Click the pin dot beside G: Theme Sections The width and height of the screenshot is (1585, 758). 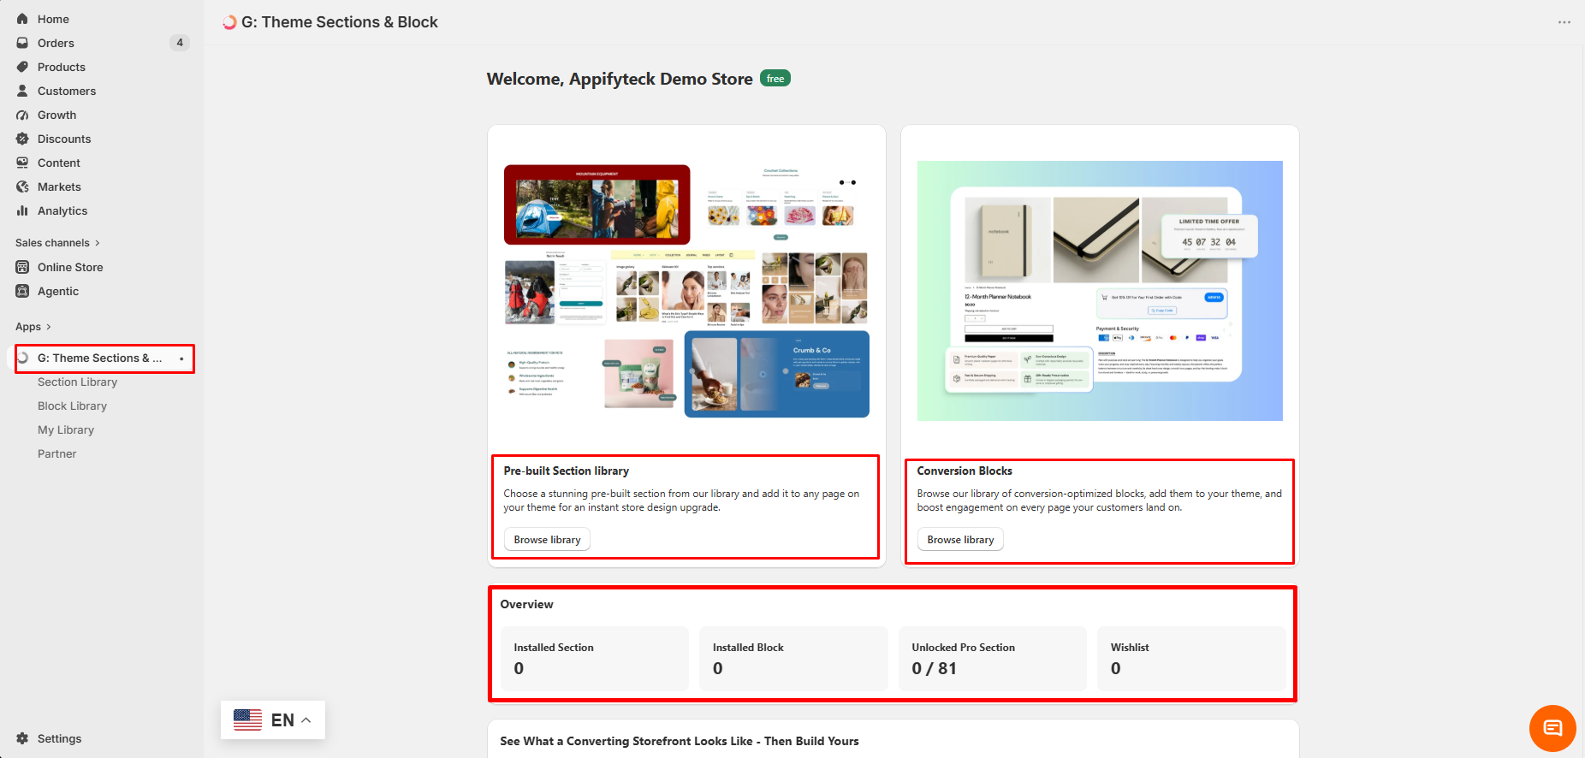click(x=181, y=358)
